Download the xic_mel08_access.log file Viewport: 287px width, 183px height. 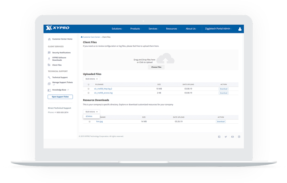(223, 93)
